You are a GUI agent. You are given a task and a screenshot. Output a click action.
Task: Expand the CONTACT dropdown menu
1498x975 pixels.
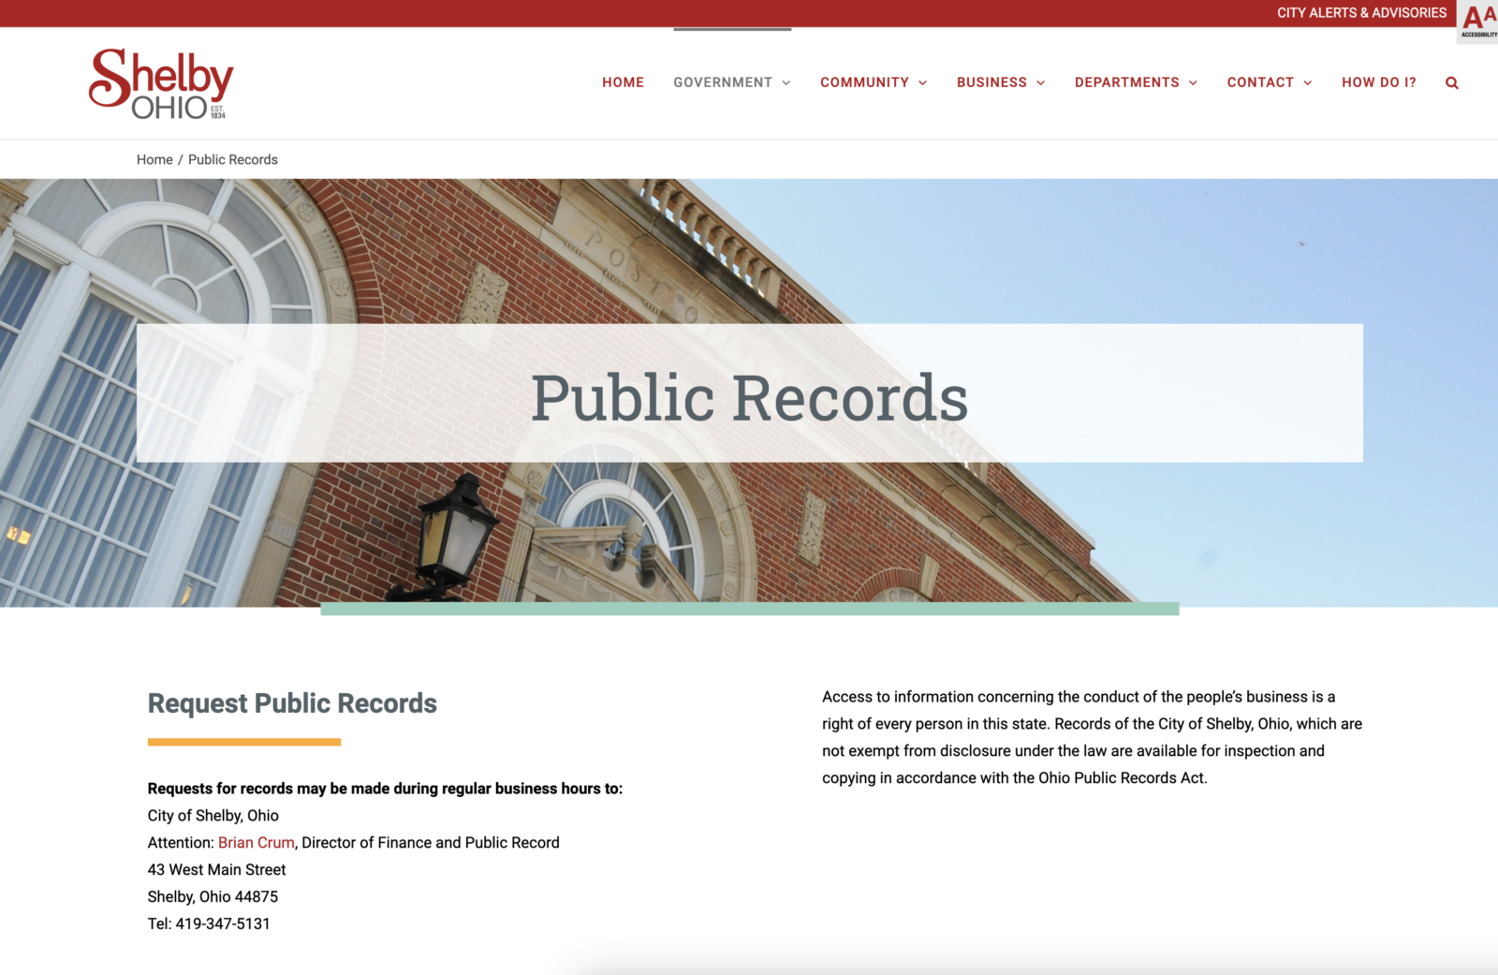click(x=1268, y=82)
